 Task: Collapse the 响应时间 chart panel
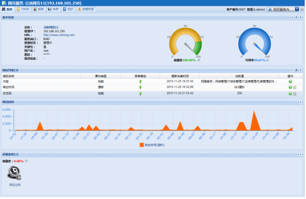point(300,102)
